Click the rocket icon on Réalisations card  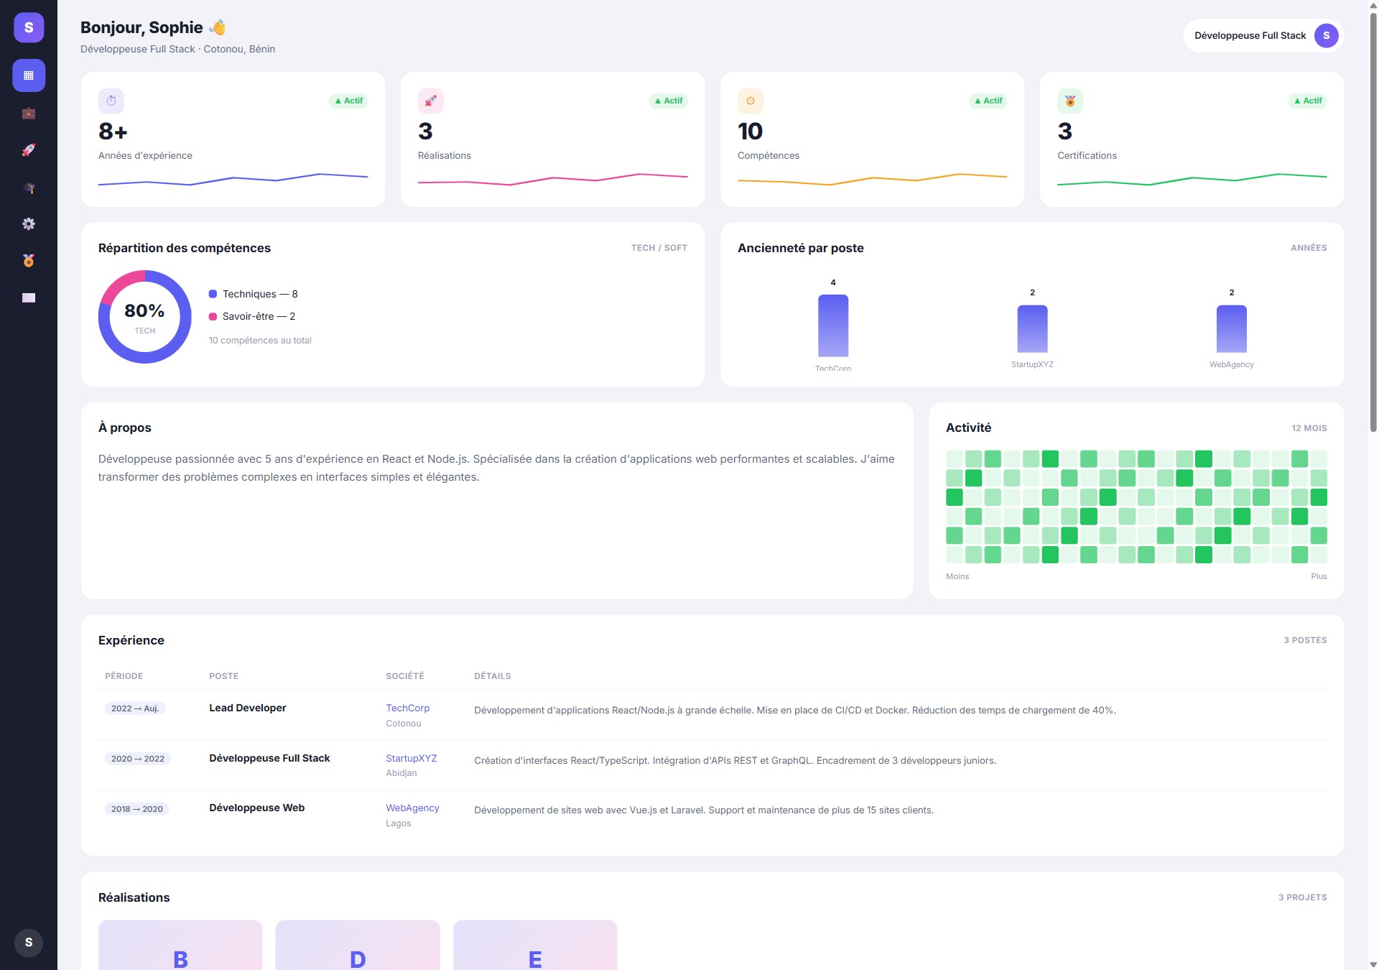click(x=431, y=101)
